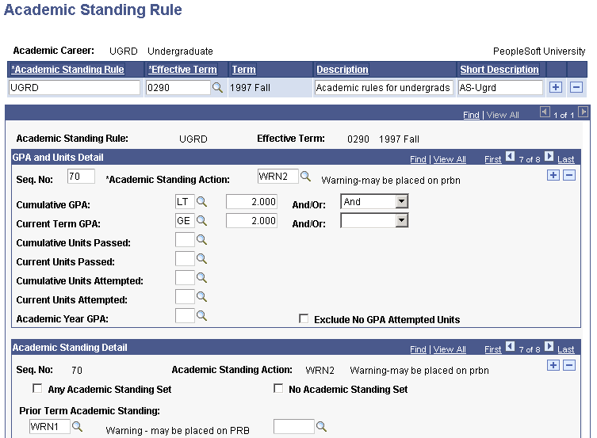Screen dimensions: 597x438
Task: Open Academic Year GPA lookup
Action: pos(201,315)
